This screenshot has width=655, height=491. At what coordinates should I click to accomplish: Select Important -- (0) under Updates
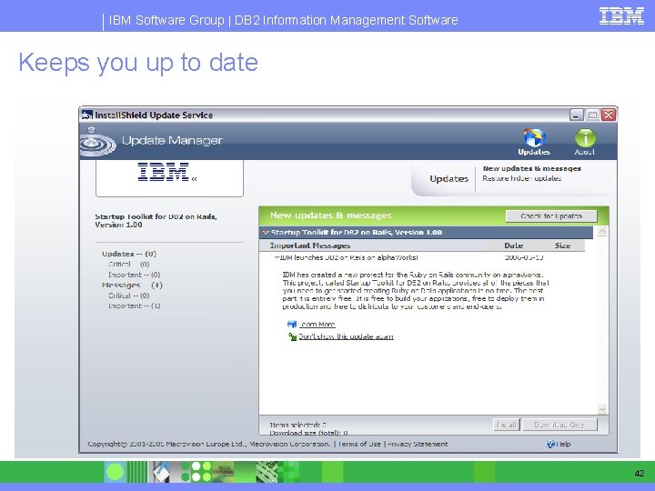point(134,275)
